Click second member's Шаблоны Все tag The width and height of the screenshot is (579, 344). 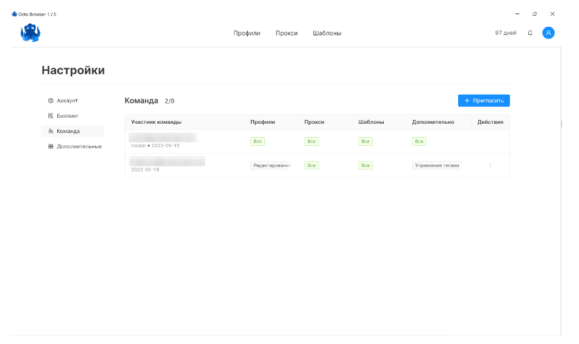click(365, 165)
